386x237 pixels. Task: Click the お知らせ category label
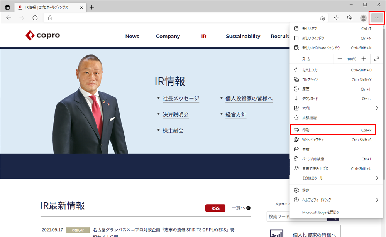[78, 230]
